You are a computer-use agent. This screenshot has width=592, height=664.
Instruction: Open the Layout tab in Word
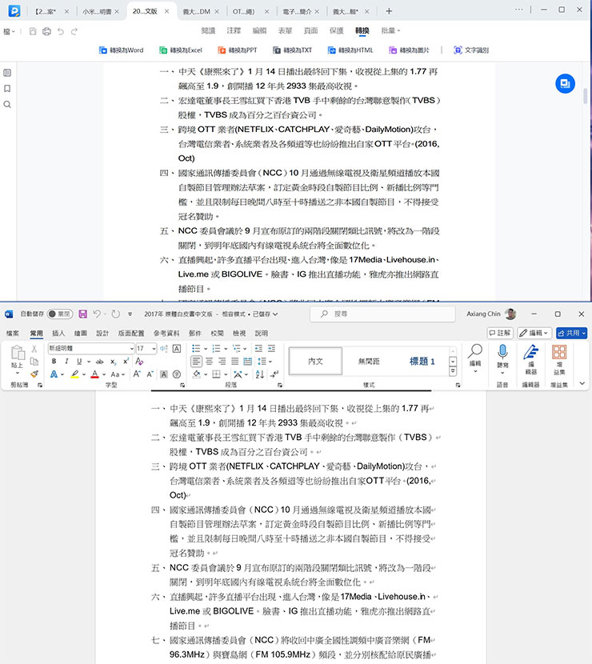[x=131, y=334]
